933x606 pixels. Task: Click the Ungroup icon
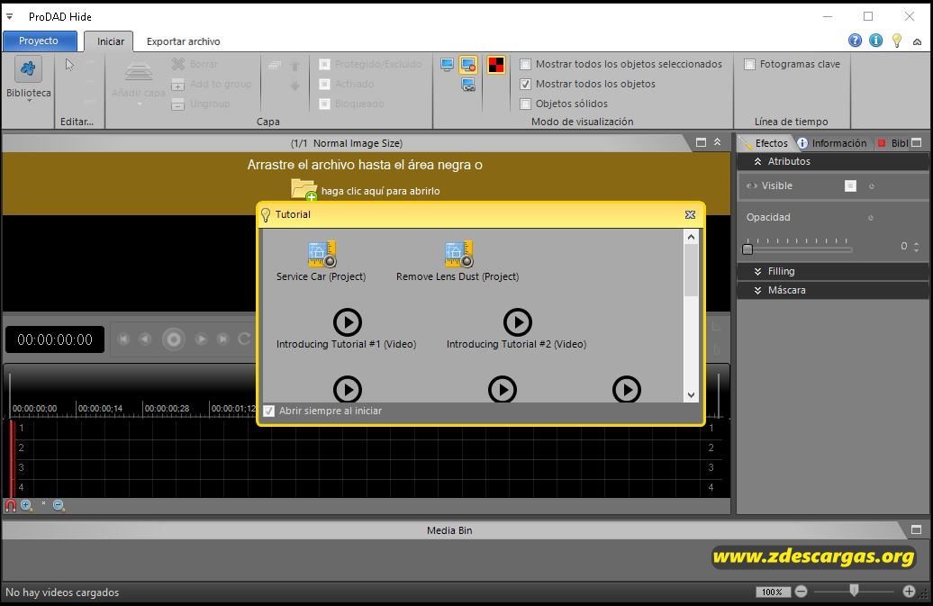point(178,104)
